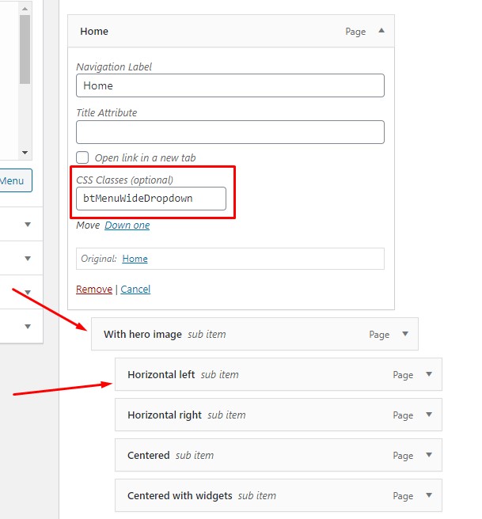Click the Title Attribute input field
The width and height of the screenshot is (482, 519).
[230, 132]
